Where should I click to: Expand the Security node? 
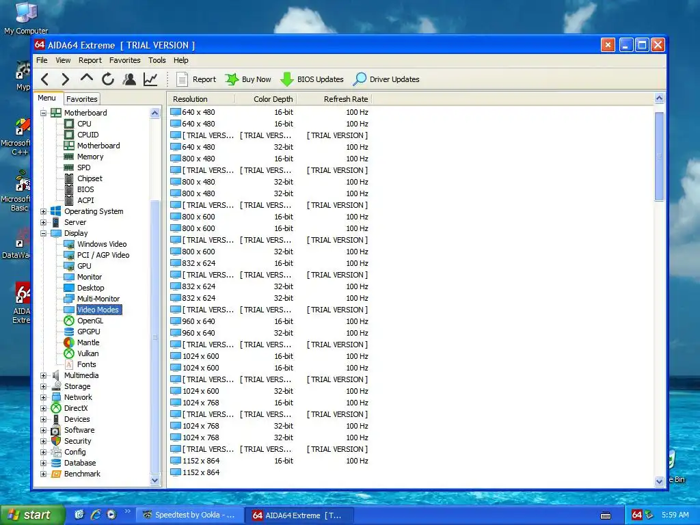43,441
